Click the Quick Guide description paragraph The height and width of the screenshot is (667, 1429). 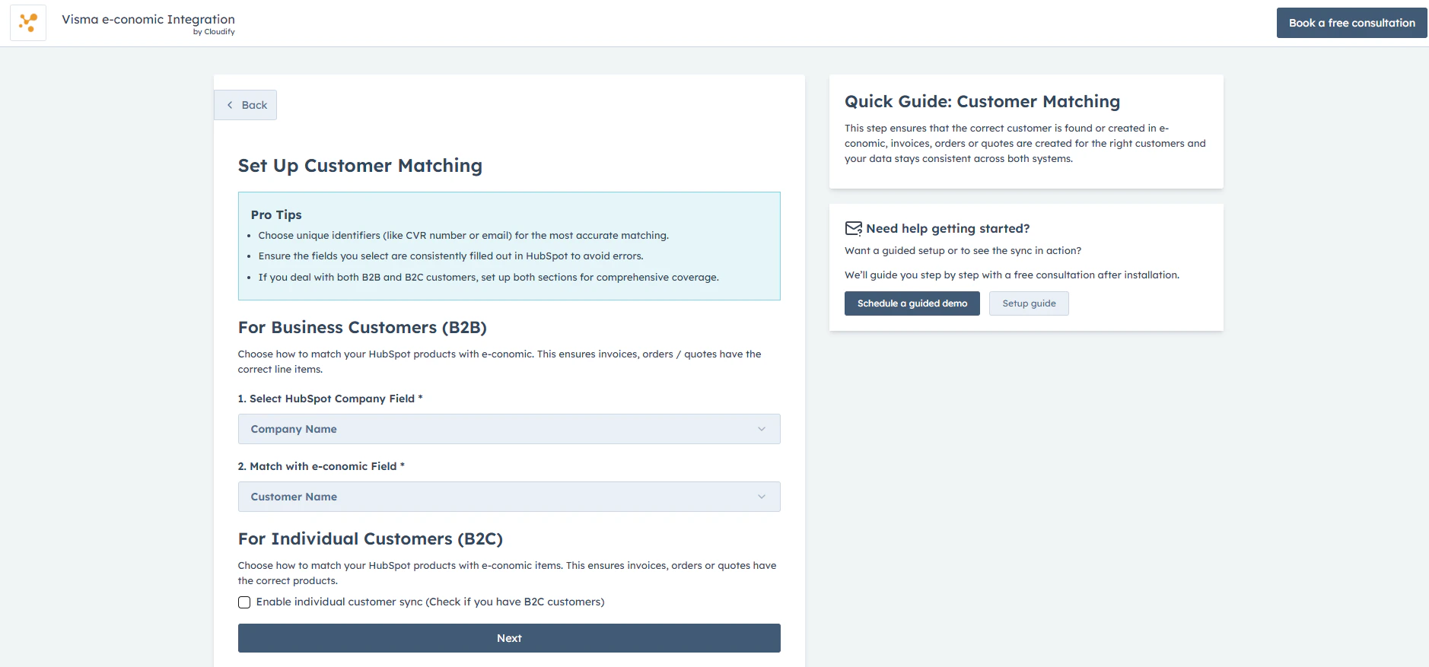coord(1025,144)
